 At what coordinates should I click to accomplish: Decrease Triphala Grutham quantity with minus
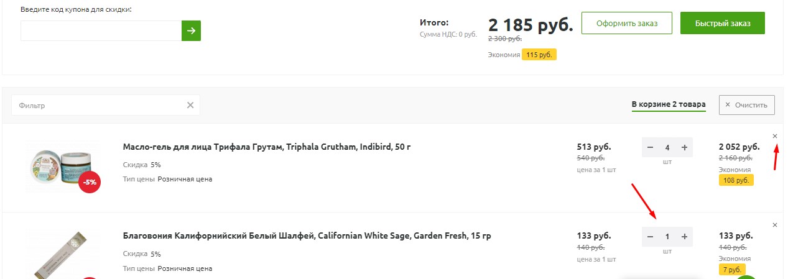pos(651,148)
